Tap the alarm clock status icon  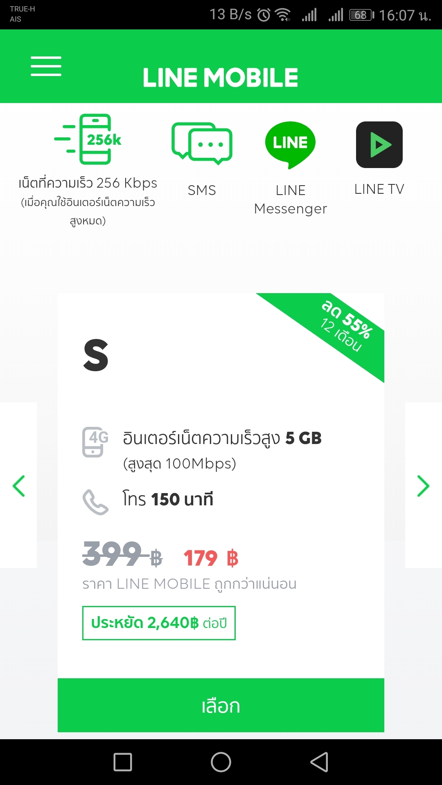tap(264, 16)
